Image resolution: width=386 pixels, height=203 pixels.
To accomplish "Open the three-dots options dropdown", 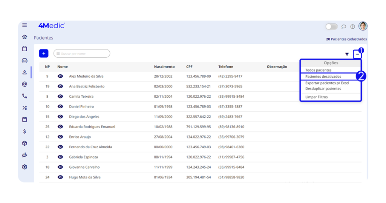I will [x=357, y=54].
